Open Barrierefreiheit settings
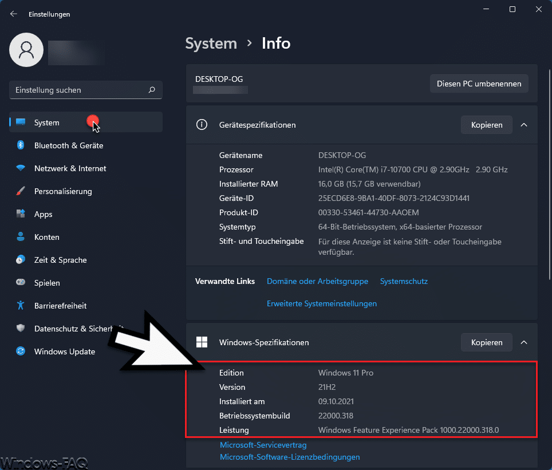Viewport: 552px width, 470px height. click(86, 305)
